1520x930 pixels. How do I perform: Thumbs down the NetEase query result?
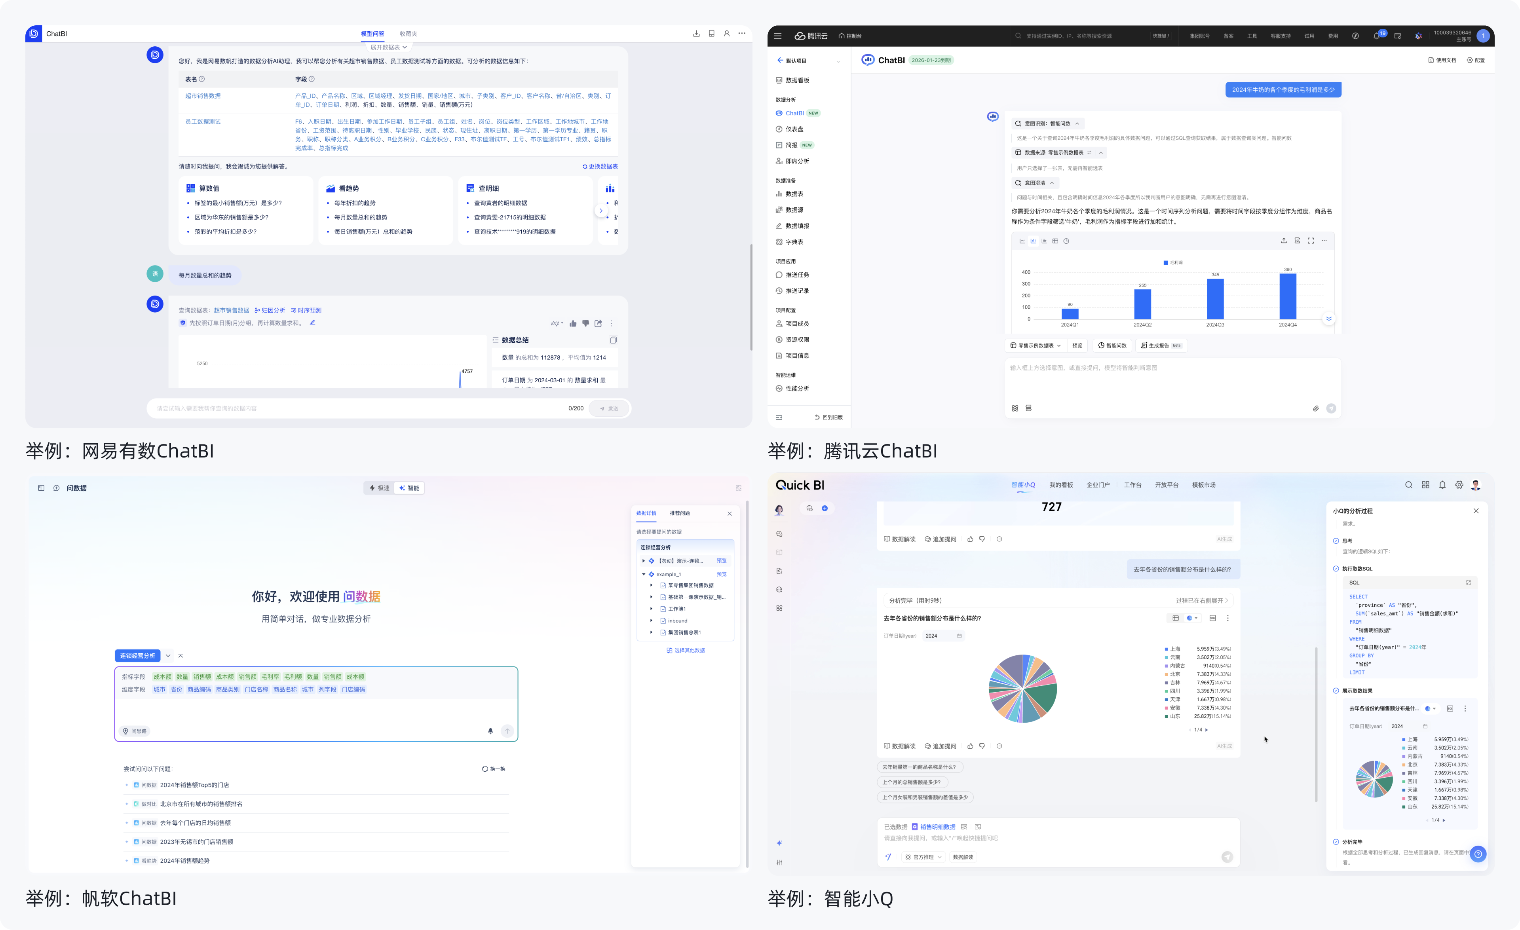point(585,323)
